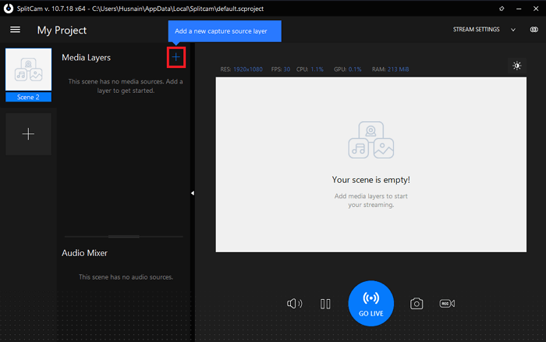Click the My Project title

click(x=62, y=30)
